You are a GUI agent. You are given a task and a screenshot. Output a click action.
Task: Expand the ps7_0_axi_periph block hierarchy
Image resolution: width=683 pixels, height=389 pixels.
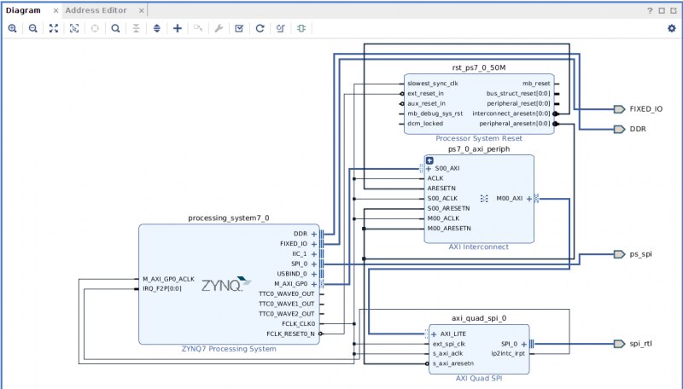(429, 160)
